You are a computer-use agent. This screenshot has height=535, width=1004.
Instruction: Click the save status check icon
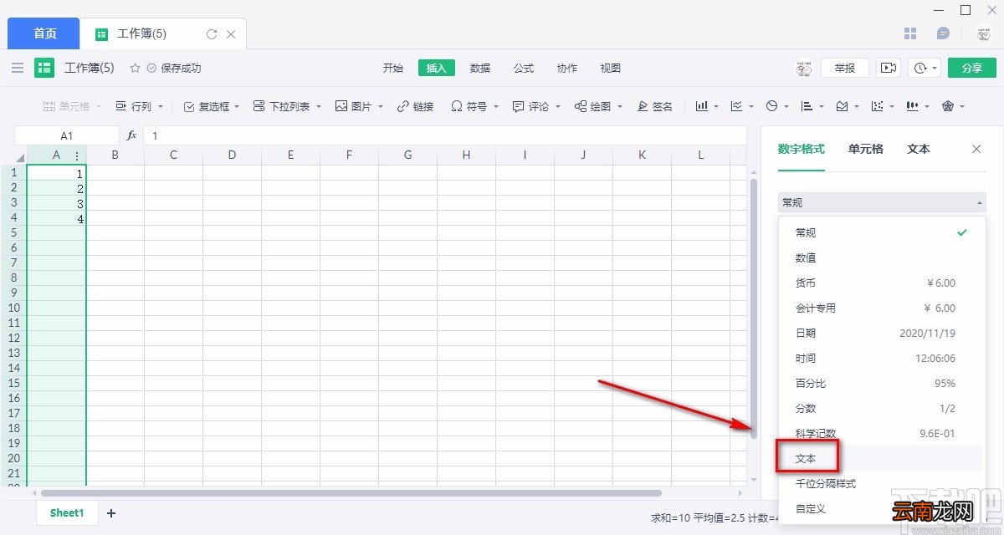(151, 68)
